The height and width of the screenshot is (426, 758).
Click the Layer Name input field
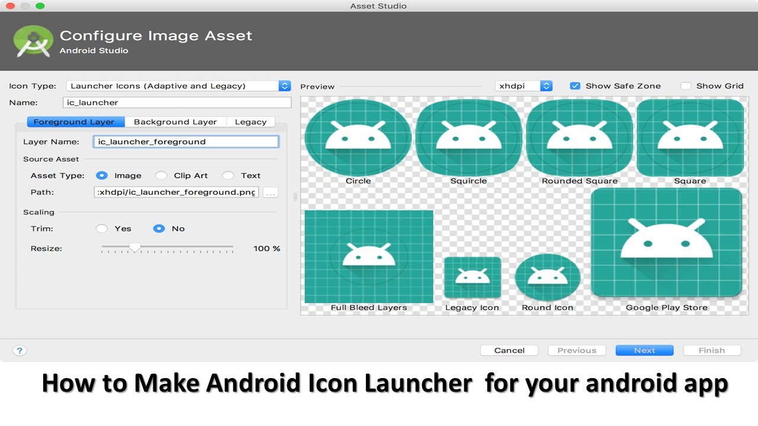click(x=186, y=141)
